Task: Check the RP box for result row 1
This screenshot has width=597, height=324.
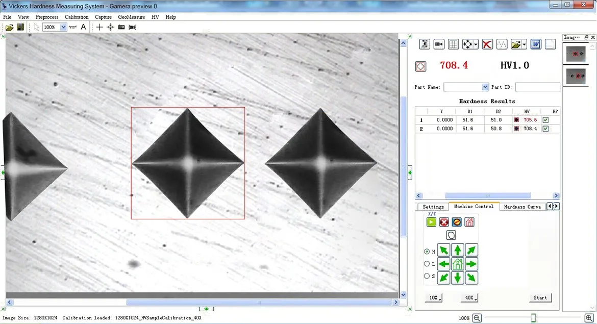Action: (545, 119)
